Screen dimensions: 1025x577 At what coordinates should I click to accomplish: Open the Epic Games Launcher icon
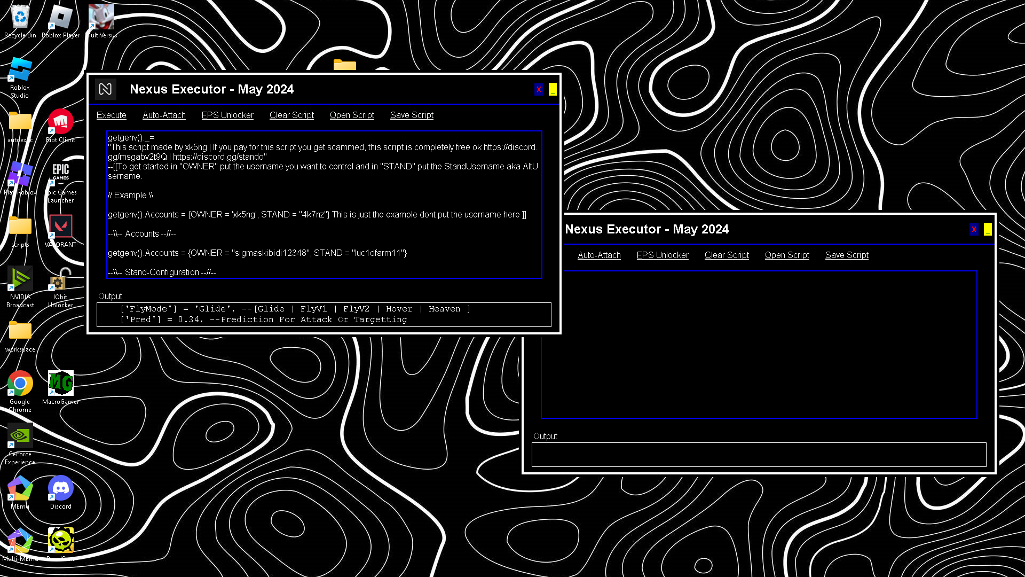point(60,175)
